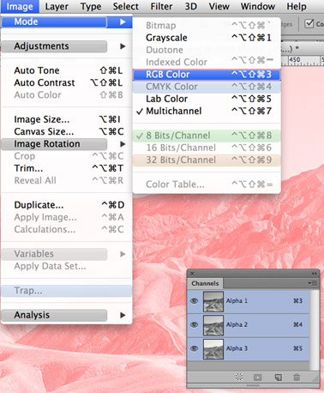Screen dimensions: 324x393
Task: Create a new channel with page icon
Action: [278, 378]
